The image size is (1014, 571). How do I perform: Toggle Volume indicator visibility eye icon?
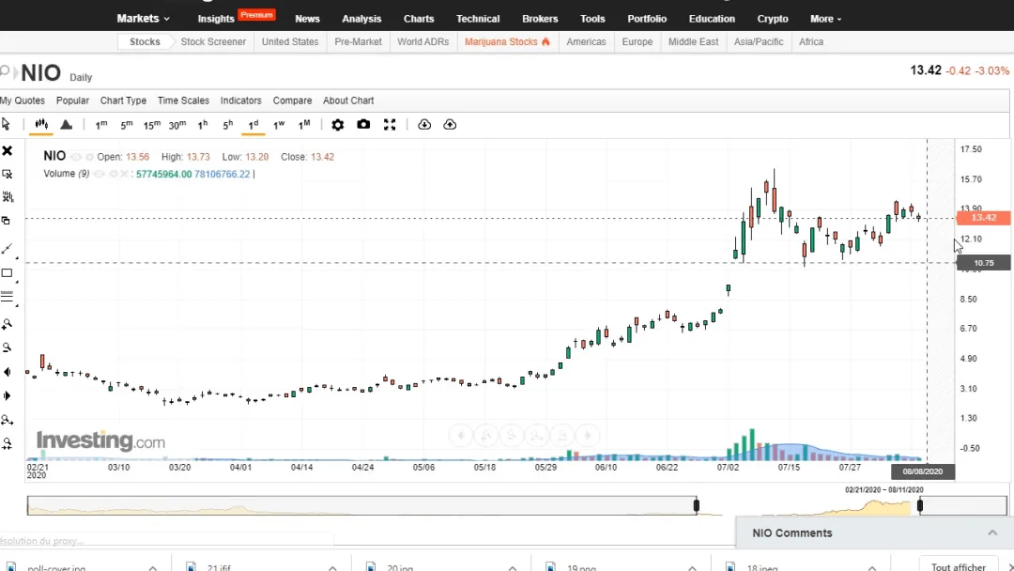pyautogui.click(x=99, y=174)
